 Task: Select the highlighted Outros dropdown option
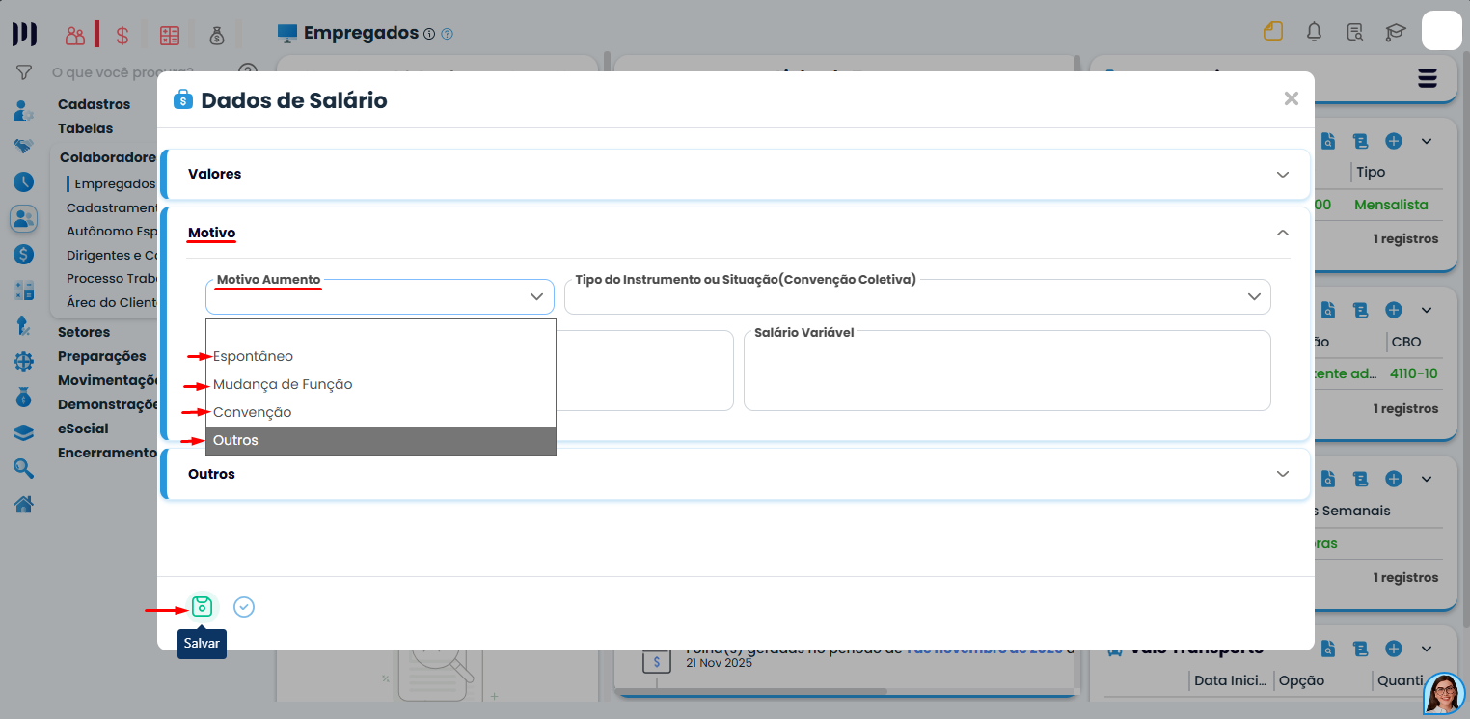tap(381, 440)
